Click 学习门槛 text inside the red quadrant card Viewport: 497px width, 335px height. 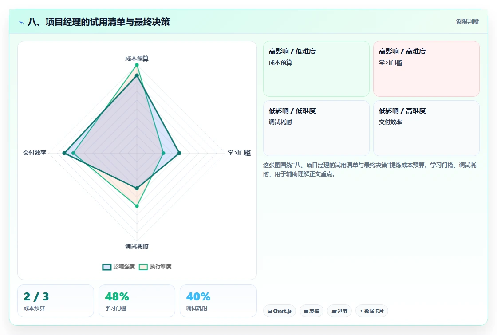pyautogui.click(x=390, y=63)
